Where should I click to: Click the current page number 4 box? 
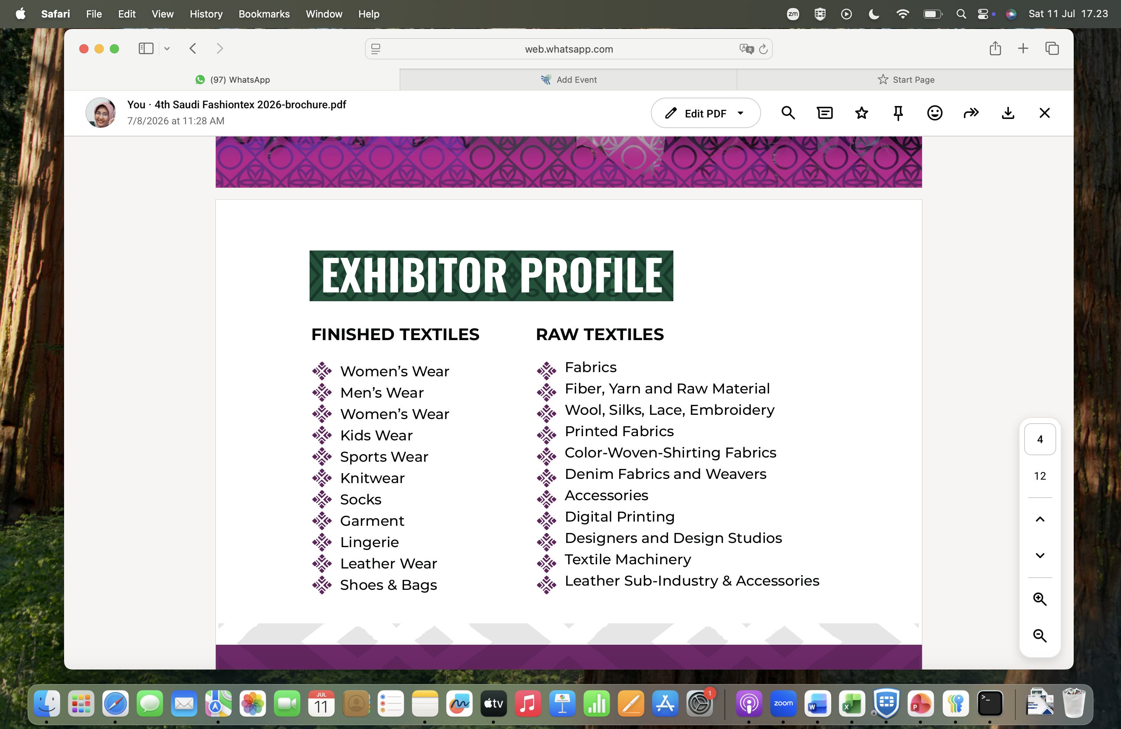(x=1040, y=439)
